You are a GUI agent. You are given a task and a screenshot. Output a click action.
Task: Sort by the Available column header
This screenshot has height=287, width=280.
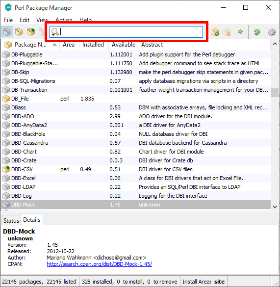point(124,45)
